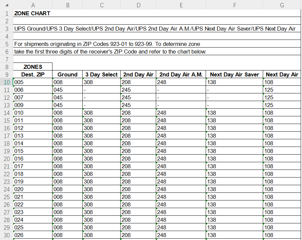Click the Dest. ZIP header cell
The height and width of the screenshot is (240, 302).
pyautogui.click(x=33, y=74)
